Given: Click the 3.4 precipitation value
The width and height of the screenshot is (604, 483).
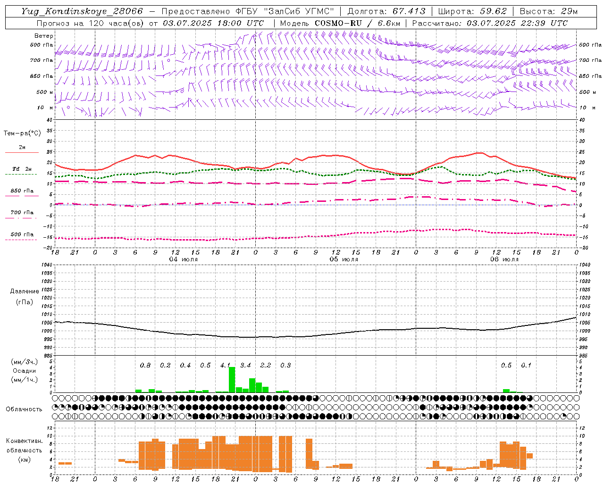Looking at the screenshot, I should [245, 365].
